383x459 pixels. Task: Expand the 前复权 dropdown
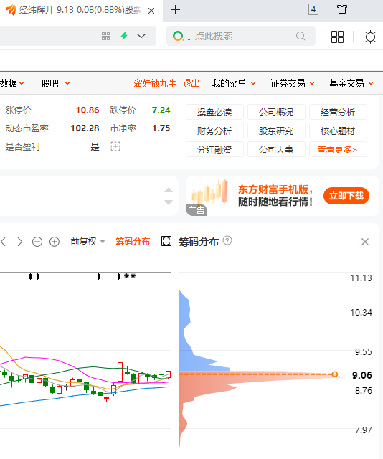[x=88, y=242]
